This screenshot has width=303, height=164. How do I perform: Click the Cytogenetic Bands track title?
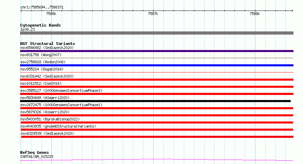click(x=41, y=25)
